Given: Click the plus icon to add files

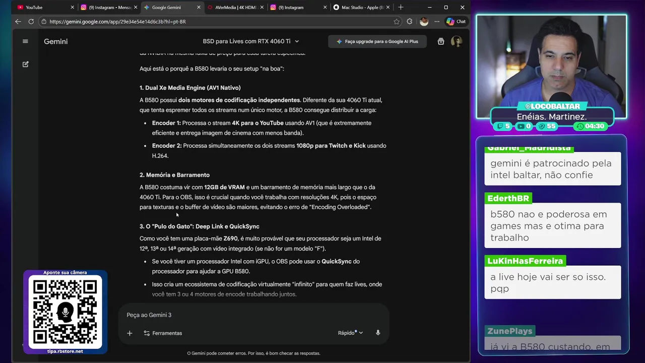Looking at the screenshot, I should click(x=130, y=333).
